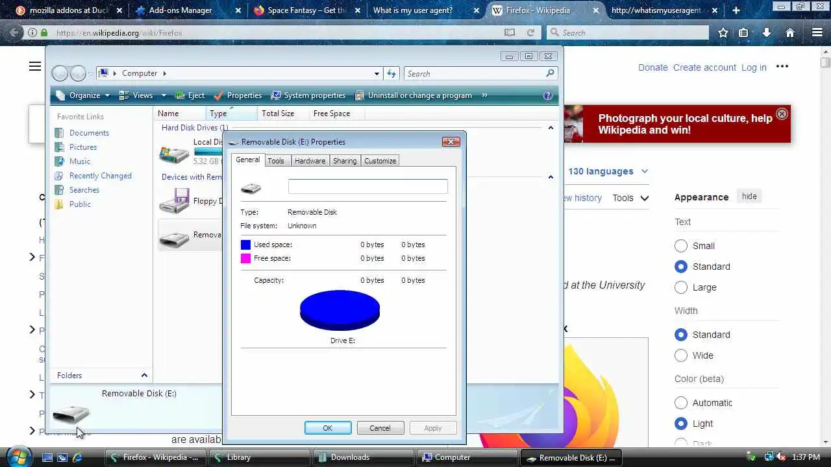This screenshot has width=831, height=467.
Task: Collapse the Hard Disk Drives group
Action: [551, 128]
